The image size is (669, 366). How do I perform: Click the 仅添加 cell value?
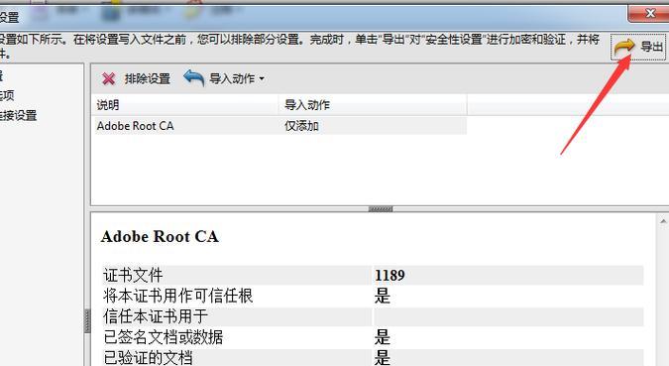coord(301,126)
